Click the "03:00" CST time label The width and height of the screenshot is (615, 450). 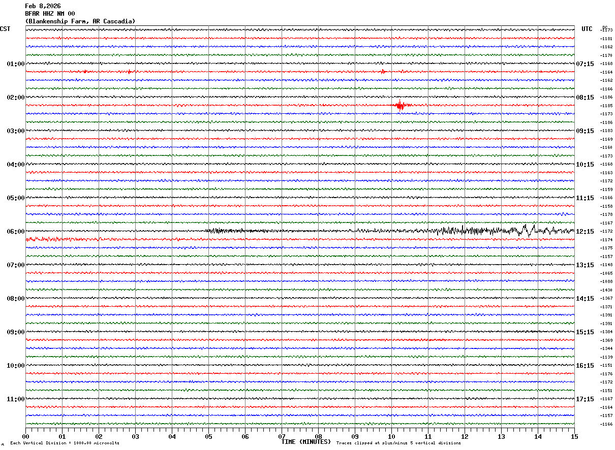tap(16, 131)
